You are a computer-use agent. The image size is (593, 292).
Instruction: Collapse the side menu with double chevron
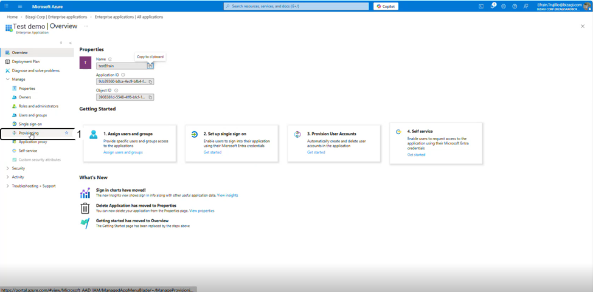click(71, 43)
